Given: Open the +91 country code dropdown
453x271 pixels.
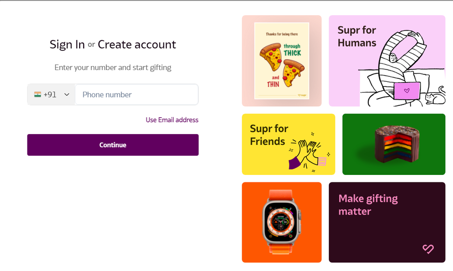Looking at the screenshot, I should (x=51, y=95).
